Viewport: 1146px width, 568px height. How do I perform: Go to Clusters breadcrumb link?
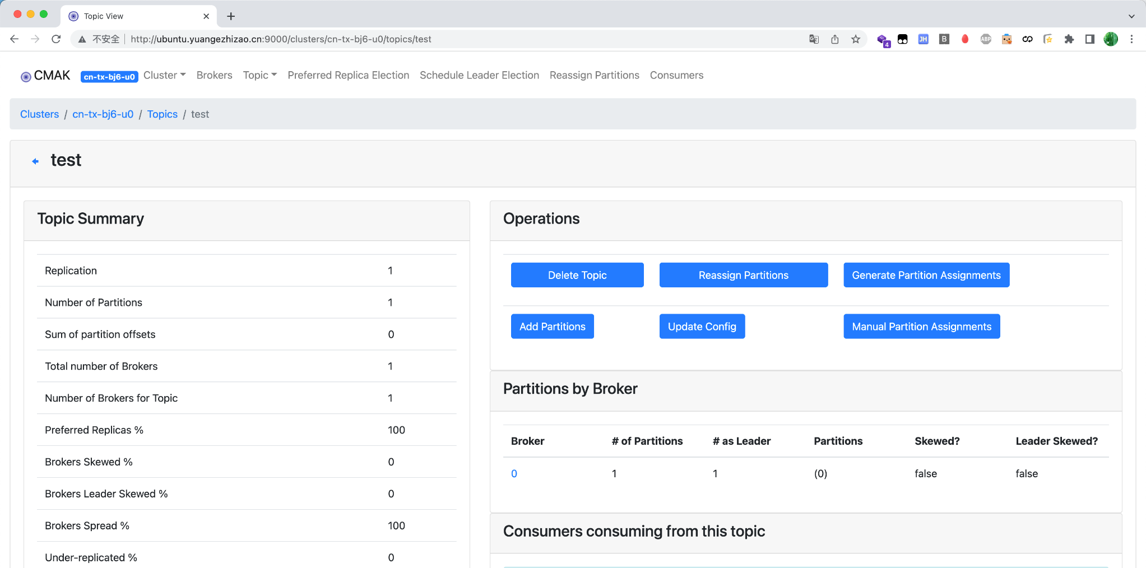[x=39, y=114]
